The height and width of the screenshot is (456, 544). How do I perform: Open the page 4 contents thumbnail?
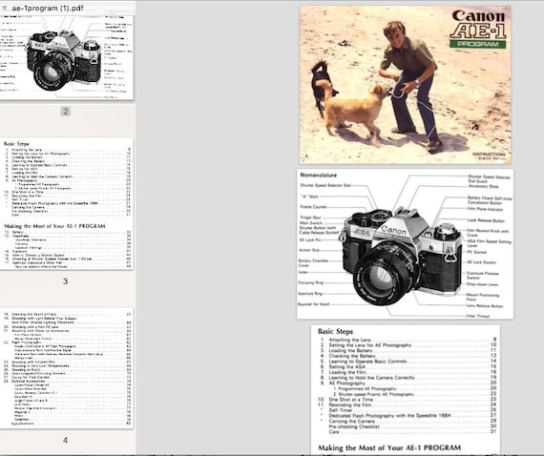(66, 368)
